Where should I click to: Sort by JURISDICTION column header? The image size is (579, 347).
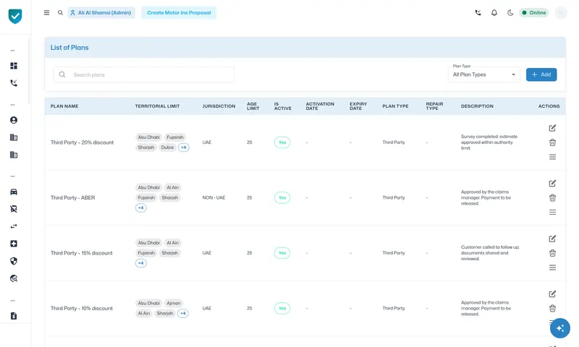coord(219,106)
